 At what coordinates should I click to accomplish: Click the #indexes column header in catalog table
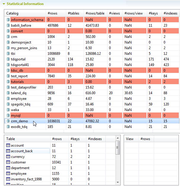point(170,13)
